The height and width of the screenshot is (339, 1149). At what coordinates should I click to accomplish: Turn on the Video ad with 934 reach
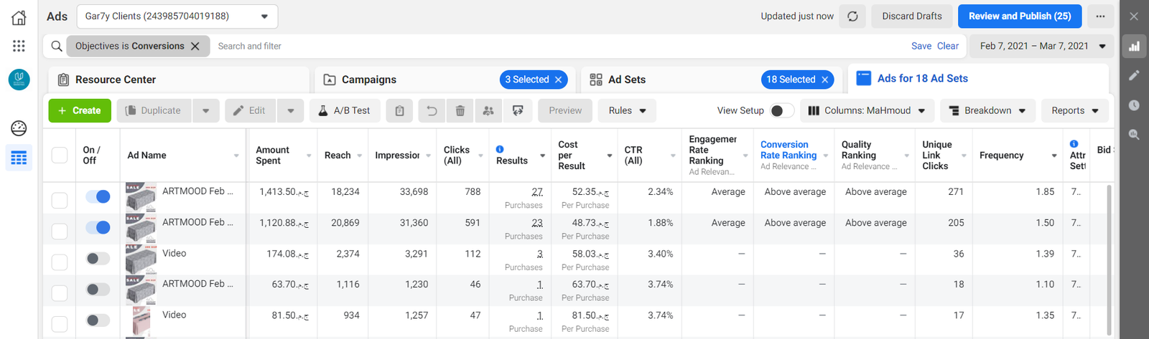[x=98, y=320]
